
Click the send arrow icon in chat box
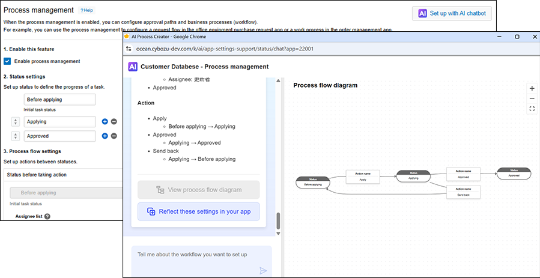[x=262, y=270]
